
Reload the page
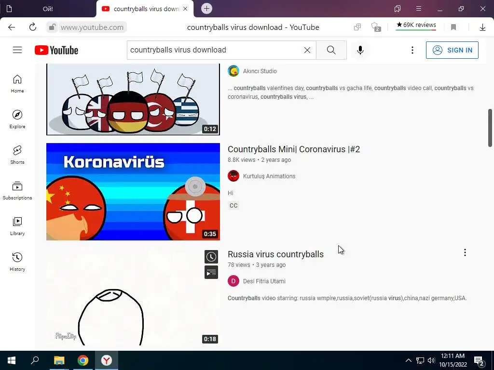click(x=33, y=27)
